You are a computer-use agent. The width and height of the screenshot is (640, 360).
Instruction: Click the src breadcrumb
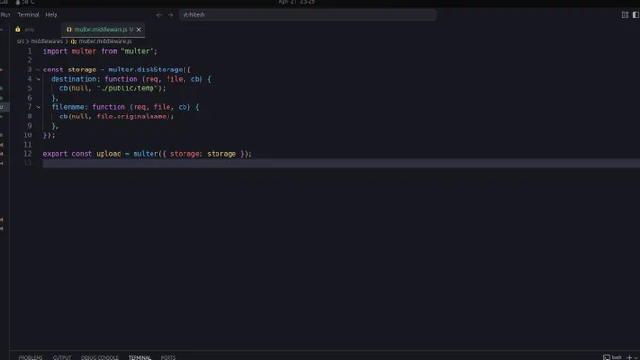(x=21, y=41)
